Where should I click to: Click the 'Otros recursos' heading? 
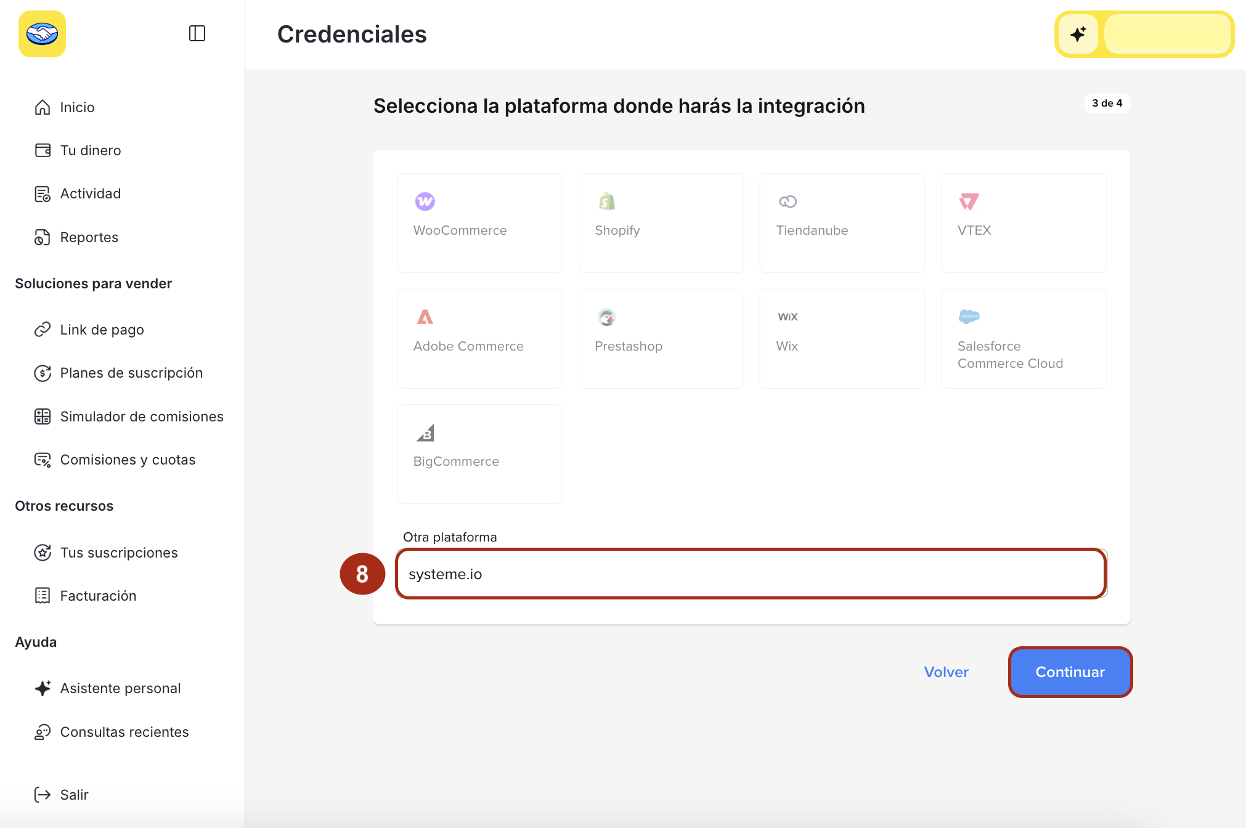click(x=64, y=506)
